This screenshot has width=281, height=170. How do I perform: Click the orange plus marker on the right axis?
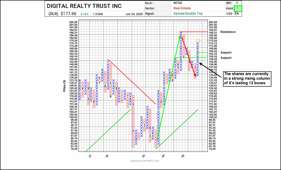(208, 41)
